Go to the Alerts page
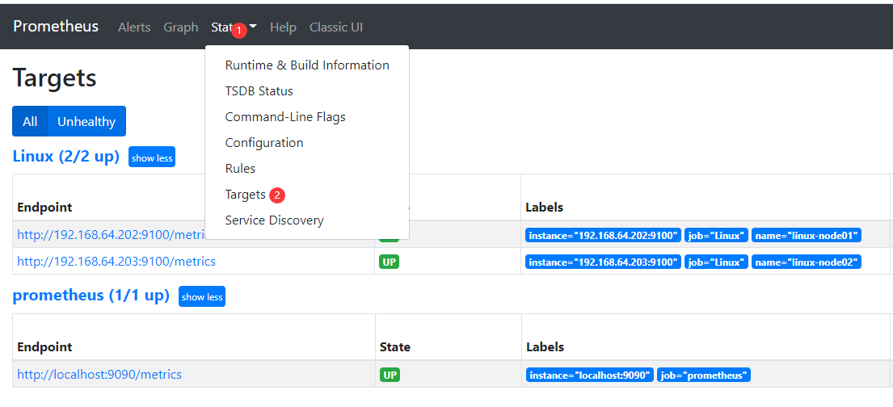893x407 pixels. click(134, 27)
